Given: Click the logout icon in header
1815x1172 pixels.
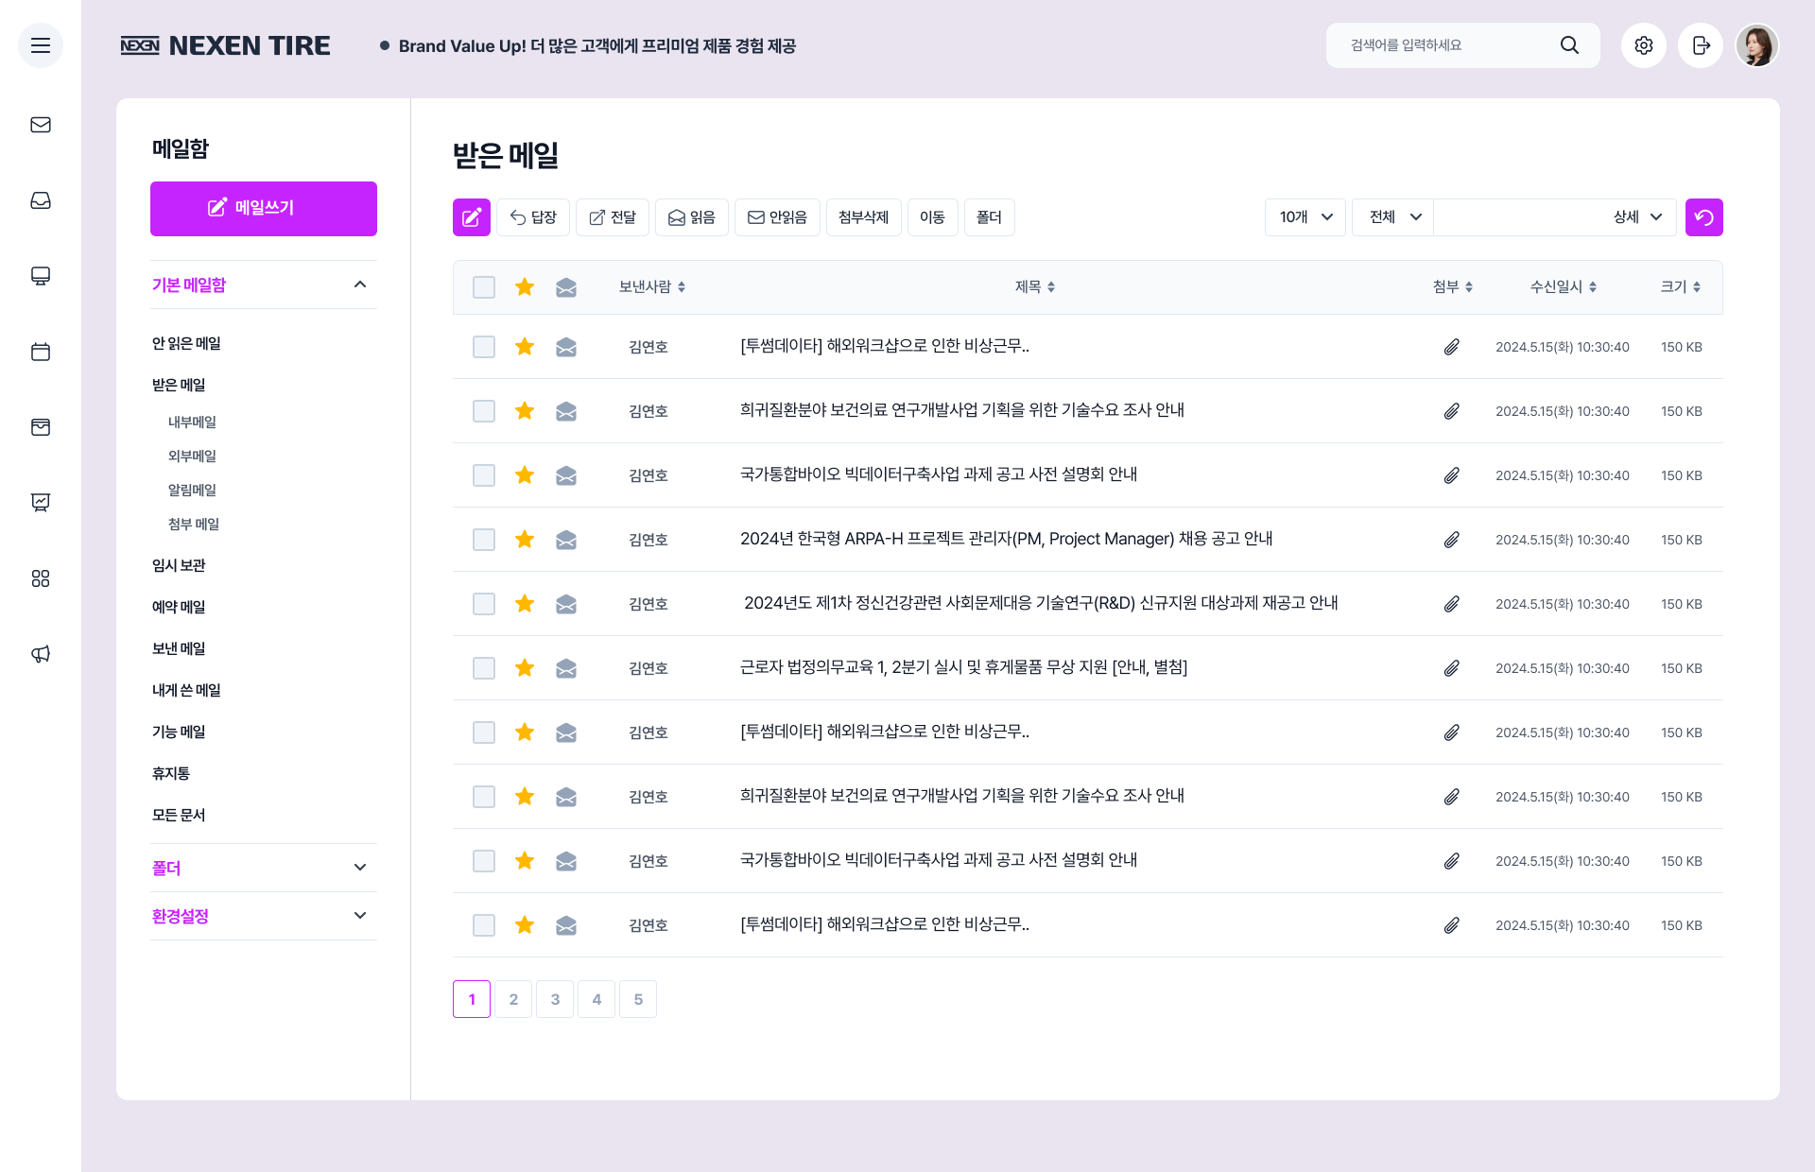Looking at the screenshot, I should pos(1700,45).
